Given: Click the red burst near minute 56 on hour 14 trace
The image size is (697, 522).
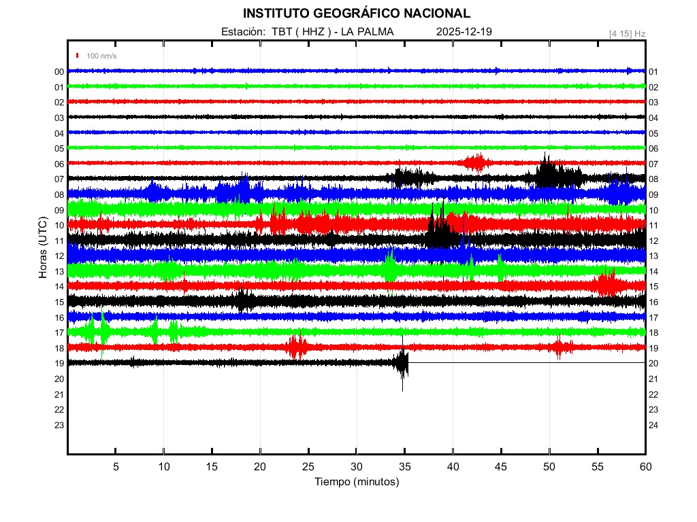Looking at the screenshot, I should (x=606, y=284).
